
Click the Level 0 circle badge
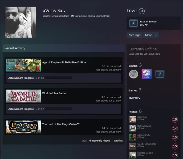pos(141,11)
